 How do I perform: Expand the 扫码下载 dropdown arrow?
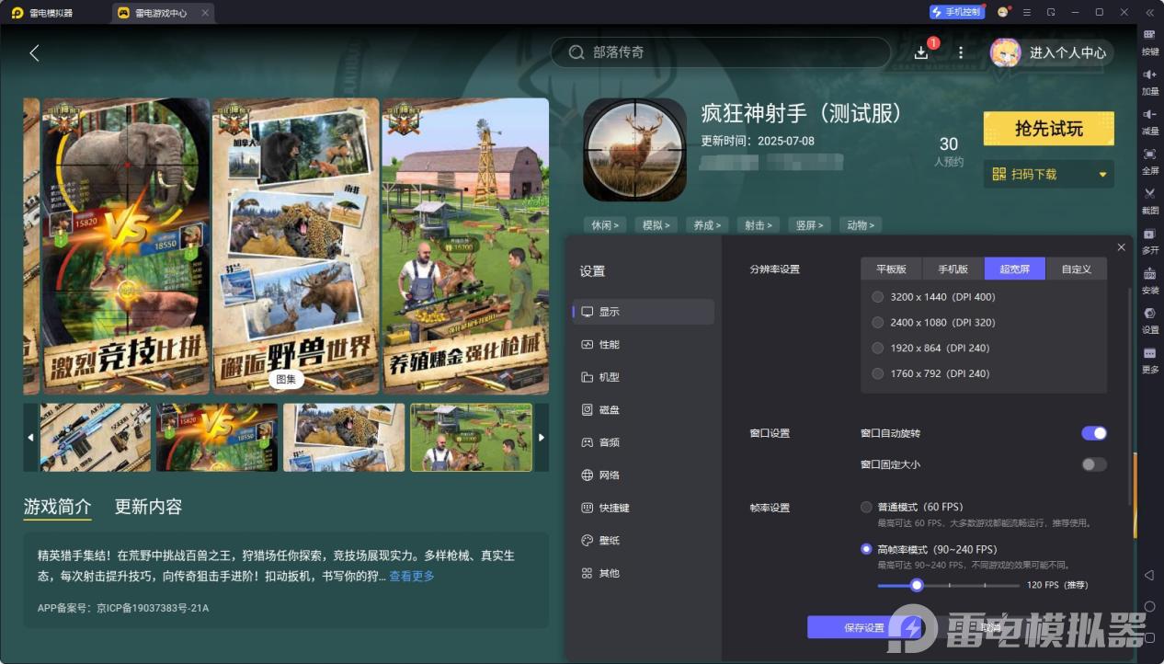pyautogui.click(x=1102, y=175)
